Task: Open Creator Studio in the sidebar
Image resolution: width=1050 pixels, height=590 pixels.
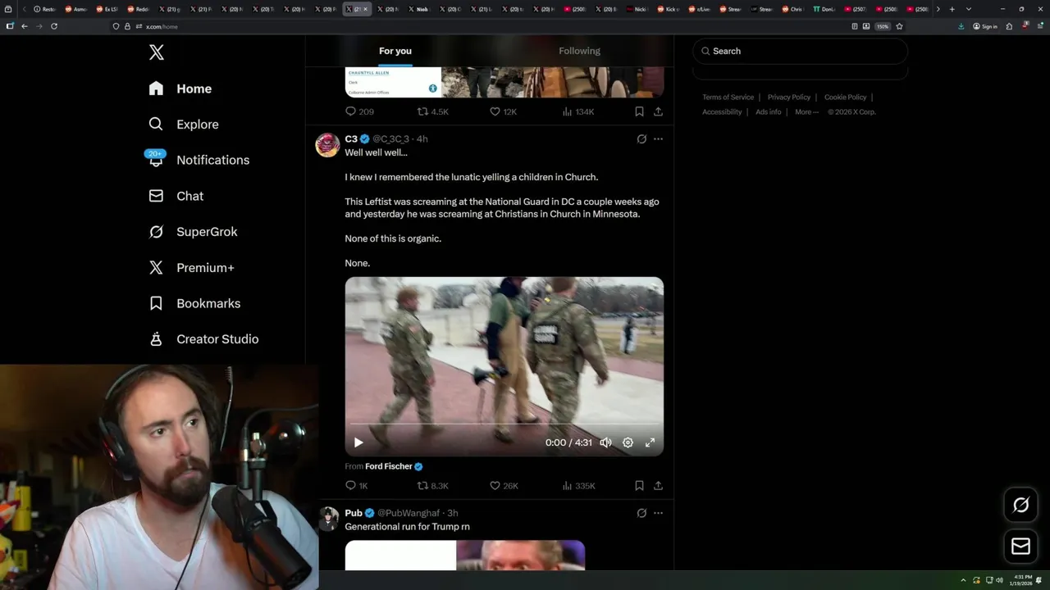Action: [x=203, y=339]
